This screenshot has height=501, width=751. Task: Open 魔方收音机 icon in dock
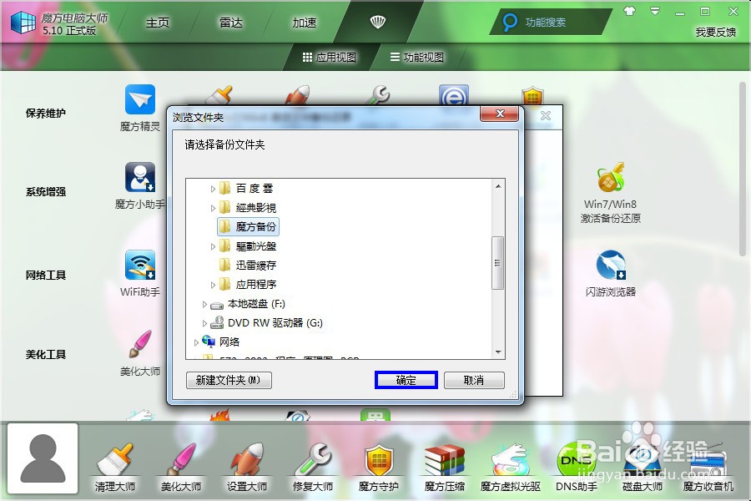pyautogui.click(x=708, y=460)
